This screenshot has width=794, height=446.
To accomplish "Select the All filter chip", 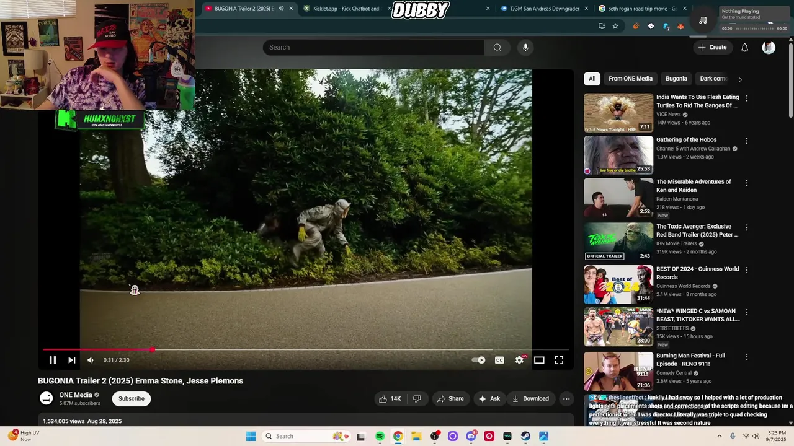I will tap(592, 79).
